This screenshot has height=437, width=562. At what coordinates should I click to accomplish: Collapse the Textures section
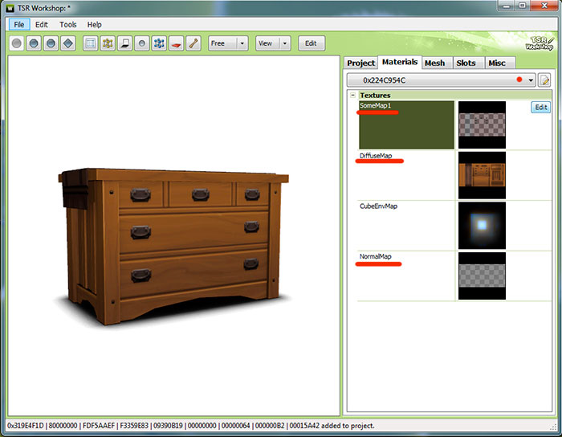pyautogui.click(x=352, y=96)
